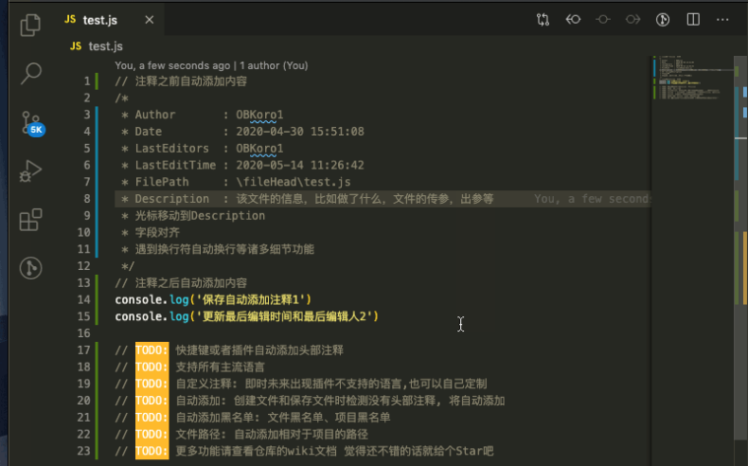Open the Search view in activity bar
This screenshot has width=748, height=466.
pyautogui.click(x=31, y=73)
